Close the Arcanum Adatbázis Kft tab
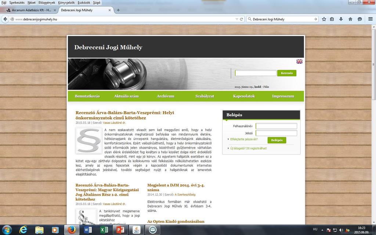 pos(55,10)
